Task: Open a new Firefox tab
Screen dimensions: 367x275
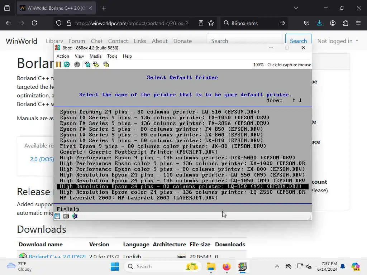Action: (x=104, y=8)
